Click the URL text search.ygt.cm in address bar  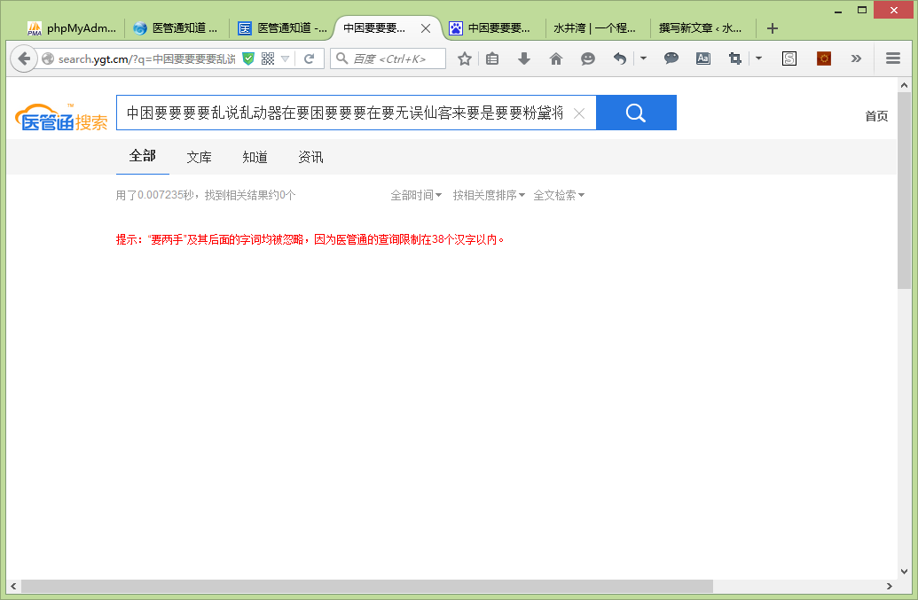click(x=93, y=59)
